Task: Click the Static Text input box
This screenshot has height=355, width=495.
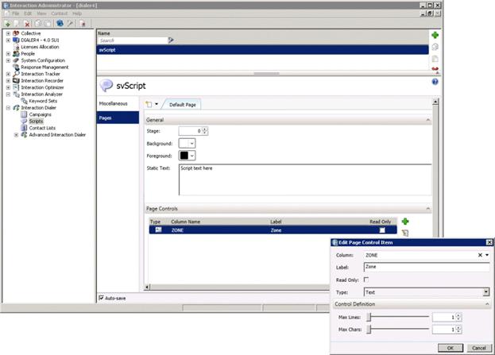Action: [304, 179]
